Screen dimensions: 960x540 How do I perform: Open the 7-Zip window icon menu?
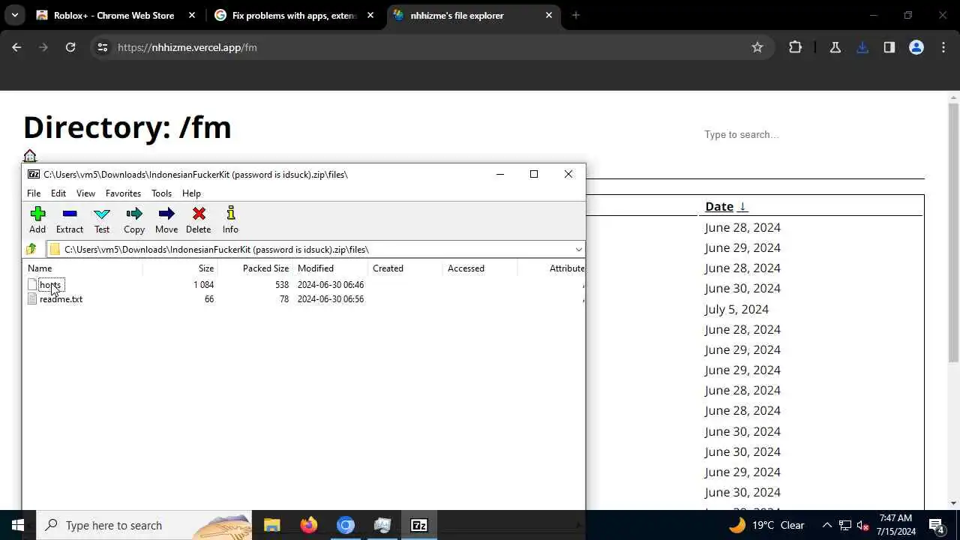[34, 174]
